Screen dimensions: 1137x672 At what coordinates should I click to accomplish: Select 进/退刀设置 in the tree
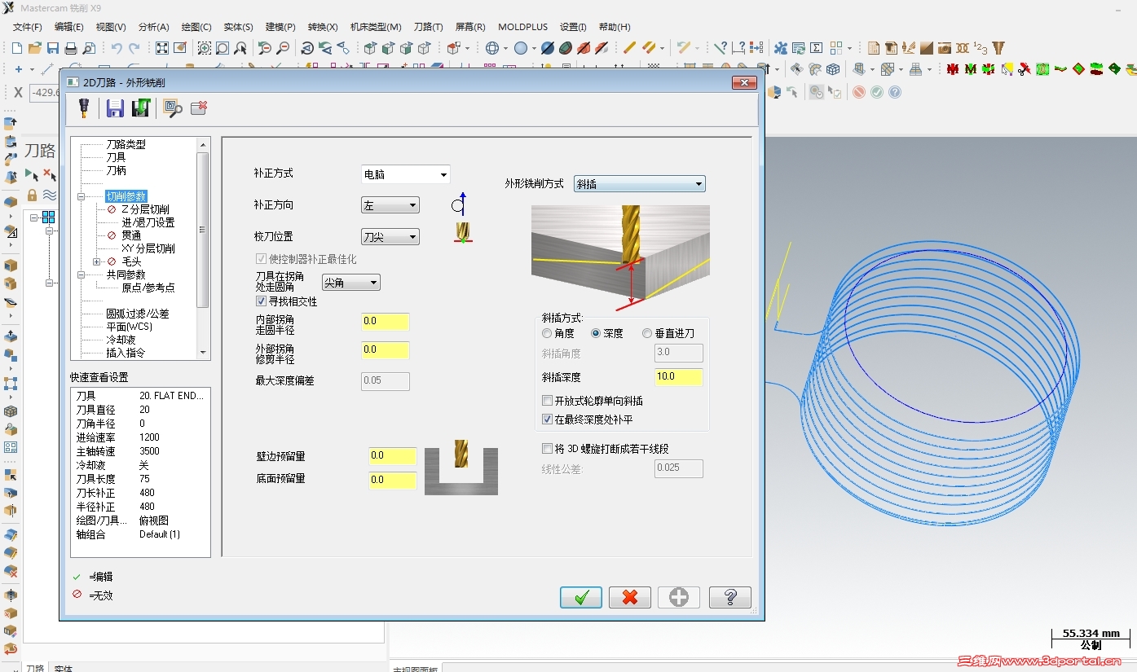coord(148,222)
